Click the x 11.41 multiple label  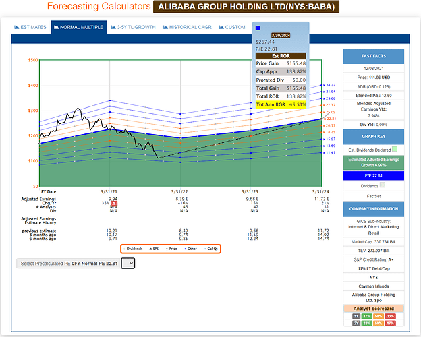click(329, 153)
